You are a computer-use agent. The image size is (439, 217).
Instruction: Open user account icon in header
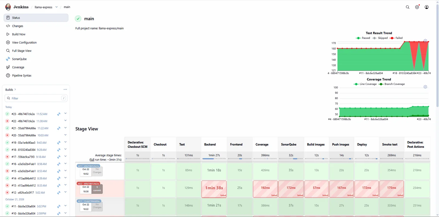(x=427, y=7)
